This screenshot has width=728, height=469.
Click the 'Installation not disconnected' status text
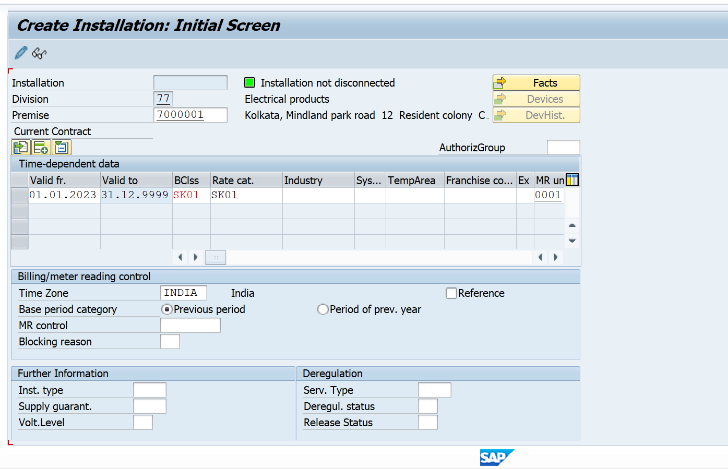tap(328, 83)
